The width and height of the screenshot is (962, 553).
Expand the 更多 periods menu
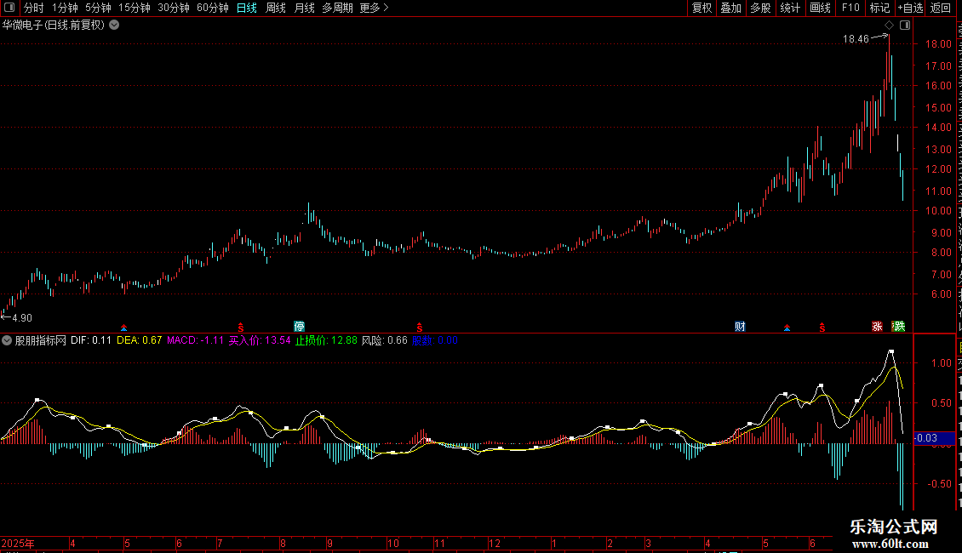tap(374, 8)
